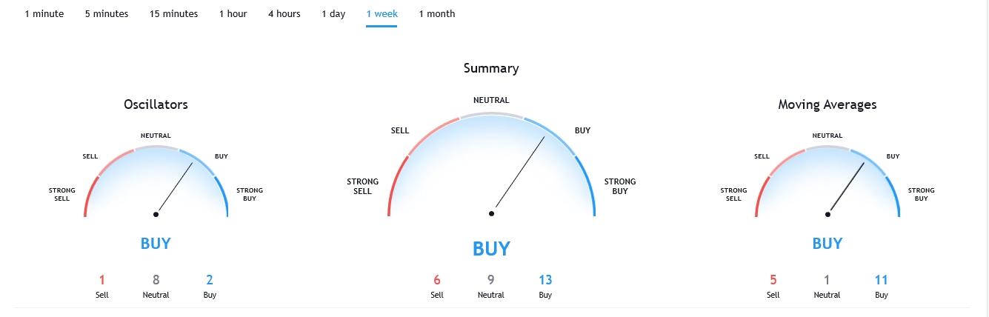Click the Oscillators gauge needle pivot

click(x=156, y=214)
